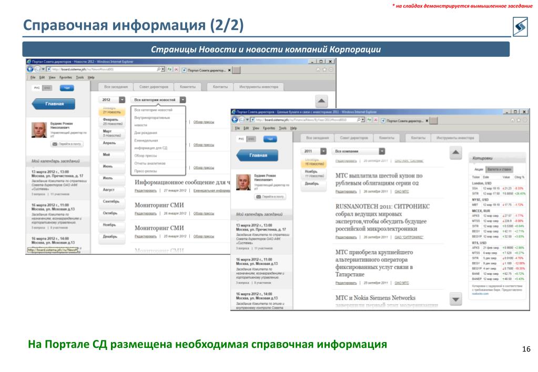Click the Главная button in the 2011 investor news window
This screenshot has width=538, height=372.
(x=258, y=155)
